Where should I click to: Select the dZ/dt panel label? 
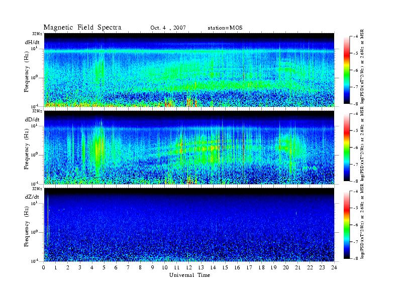pyautogui.click(x=32, y=197)
